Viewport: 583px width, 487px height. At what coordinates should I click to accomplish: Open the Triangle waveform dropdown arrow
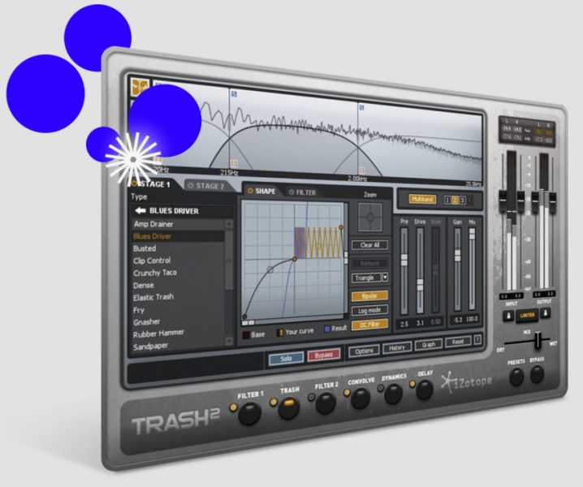point(385,277)
